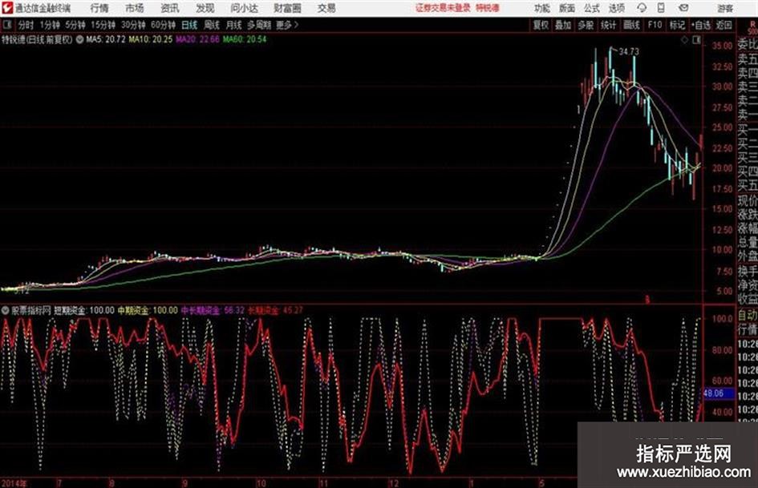Click the 2014年 date axis label

(x=14, y=483)
